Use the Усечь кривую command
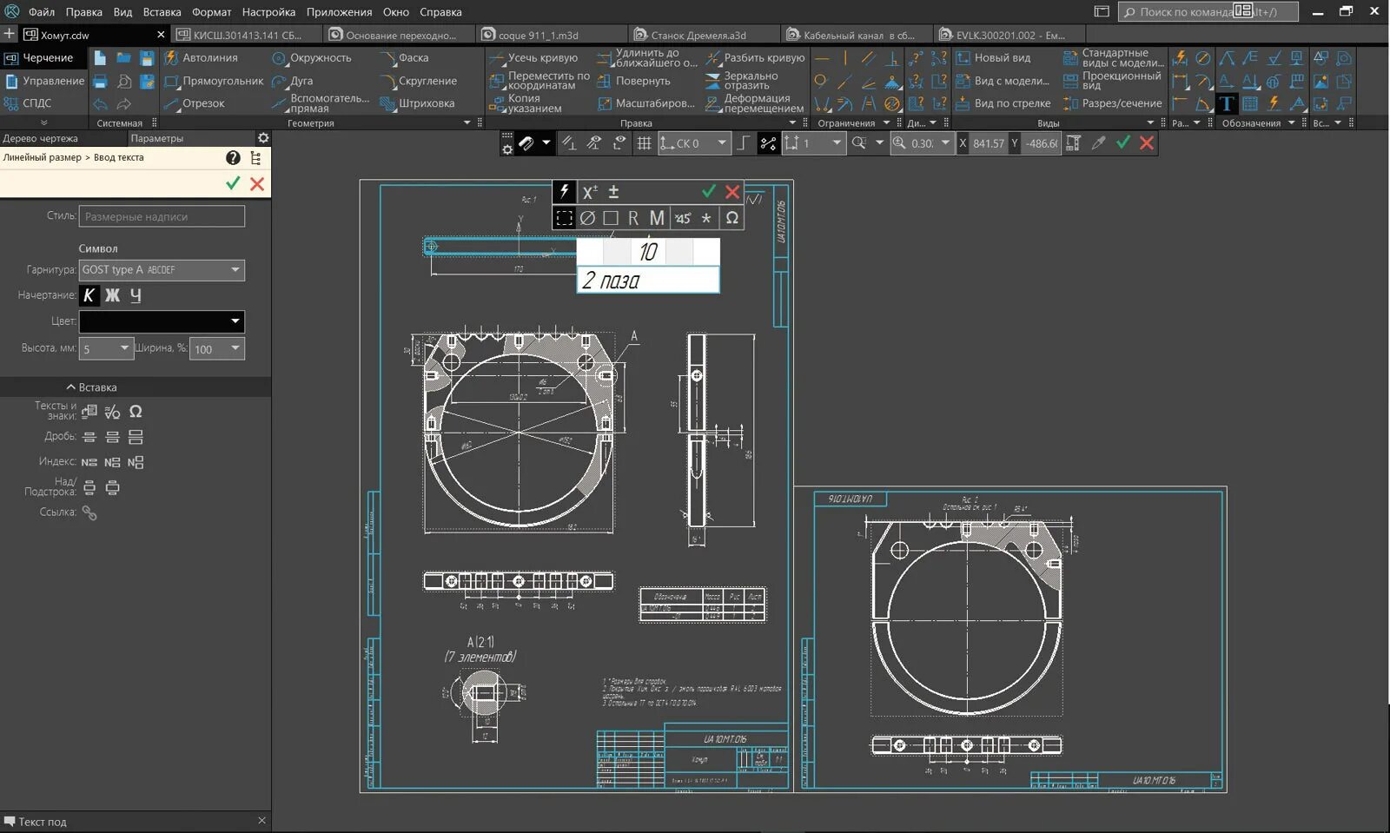This screenshot has height=833, width=1390. (x=533, y=57)
